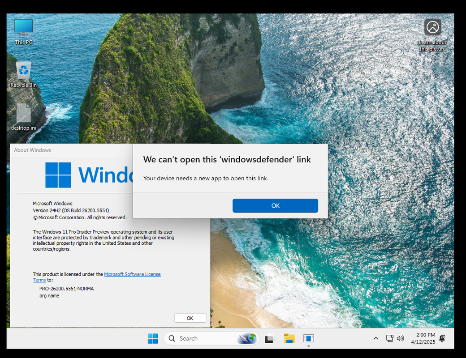Show hidden system tray icons

tap(375, 338)
